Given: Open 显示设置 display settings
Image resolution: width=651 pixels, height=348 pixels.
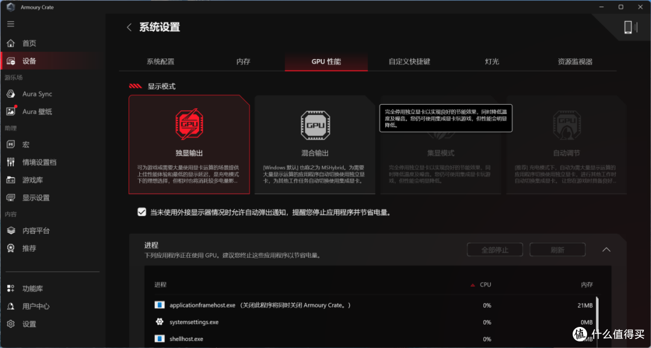Looking at the screenshot, I should point(36,198).
